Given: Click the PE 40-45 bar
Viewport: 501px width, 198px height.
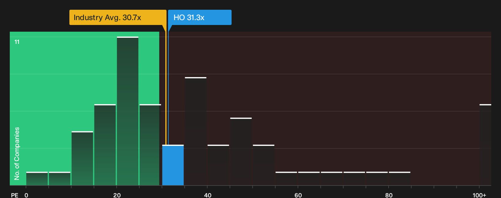Looking at the screenshot, I should tap(218, 165).
